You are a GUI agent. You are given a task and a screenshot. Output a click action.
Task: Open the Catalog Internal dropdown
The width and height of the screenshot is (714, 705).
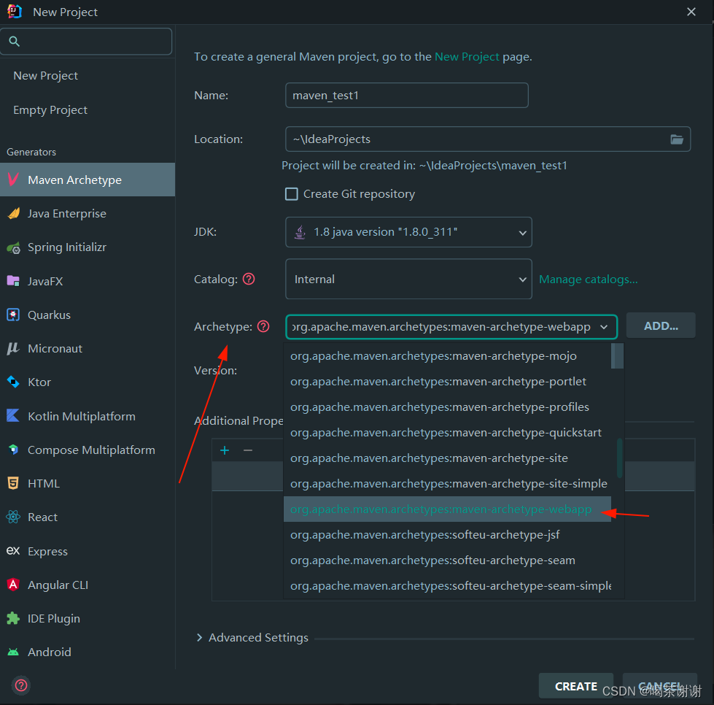click(408, 279)
